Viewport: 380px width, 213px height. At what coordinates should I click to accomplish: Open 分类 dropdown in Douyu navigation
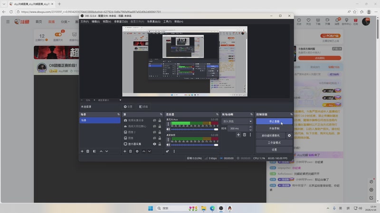coord(65,22)
